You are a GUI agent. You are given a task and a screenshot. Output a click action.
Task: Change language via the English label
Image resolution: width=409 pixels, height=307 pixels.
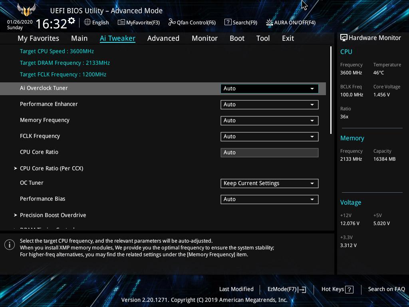point(100,23)
